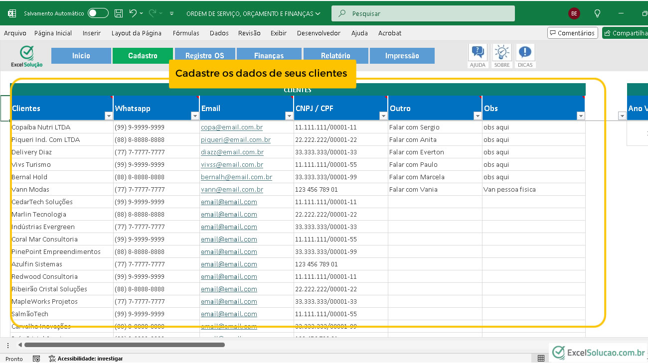Viewport: 648px width, 364px height.
Task: Undo the last action
Action: 133,13
